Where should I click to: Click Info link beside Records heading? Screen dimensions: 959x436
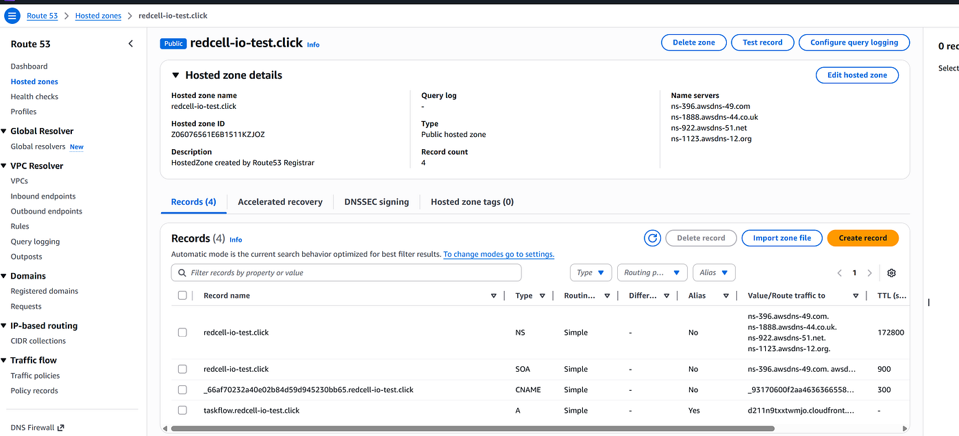tap(236, 240)
